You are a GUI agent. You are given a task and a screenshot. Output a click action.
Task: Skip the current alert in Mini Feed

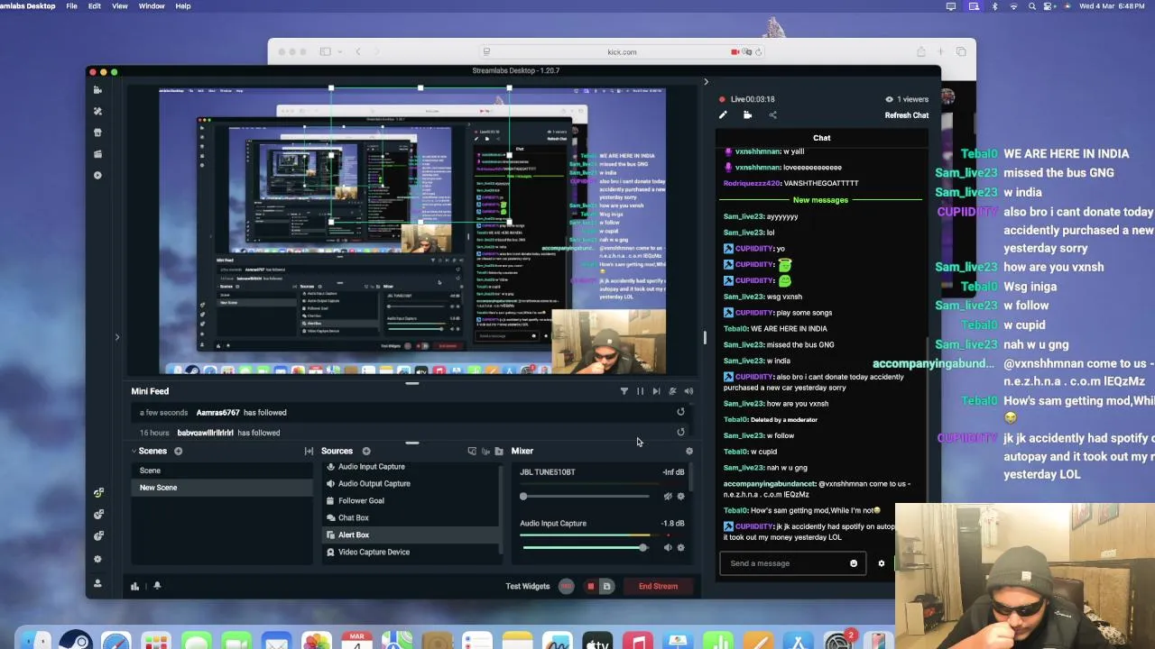[656, 391]
